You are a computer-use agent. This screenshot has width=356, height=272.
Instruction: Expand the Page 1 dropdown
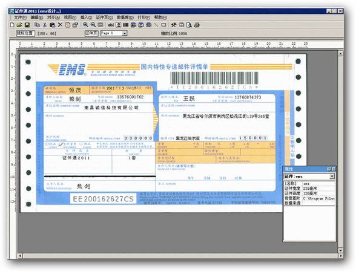pyautogui.click(x=125, y=34)
